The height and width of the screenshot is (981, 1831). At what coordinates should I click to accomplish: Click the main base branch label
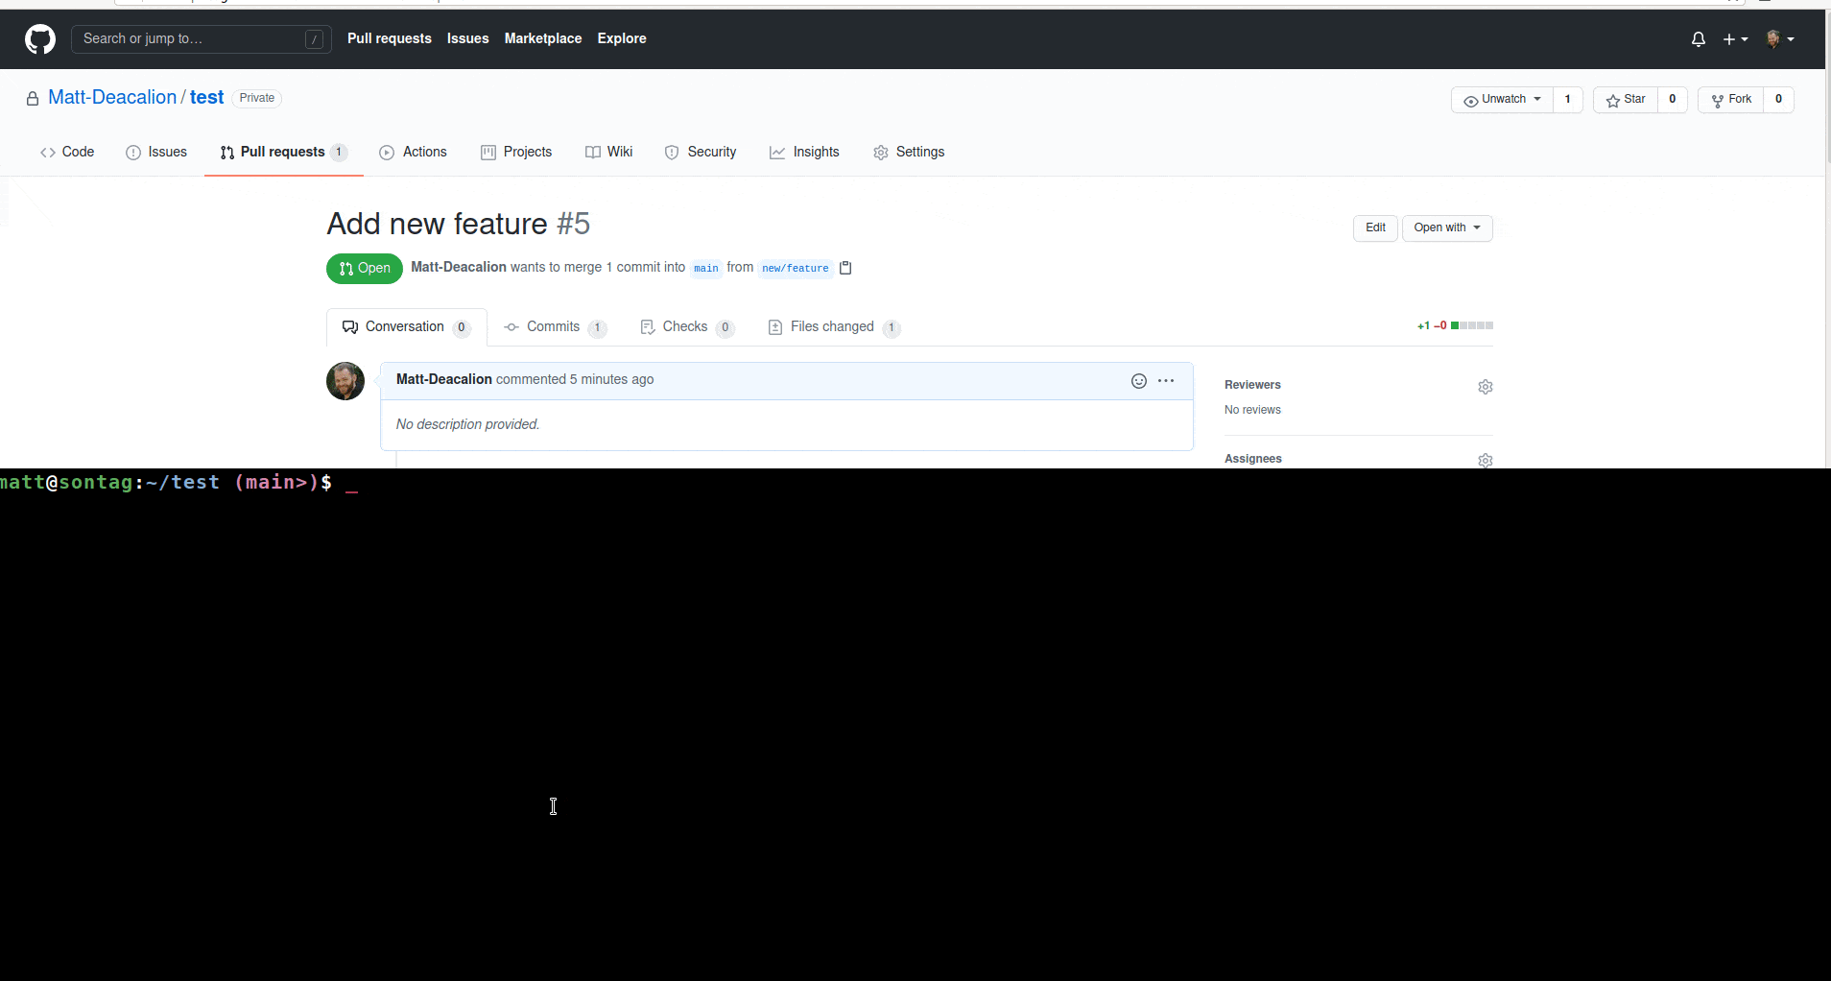coord(706,269)
